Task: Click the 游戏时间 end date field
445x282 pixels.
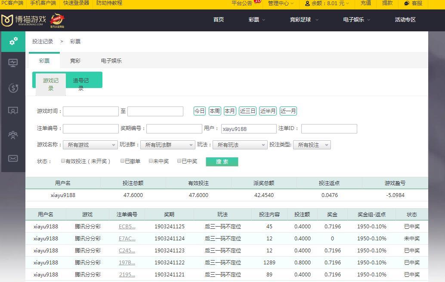Action: (x=155, y=111)
